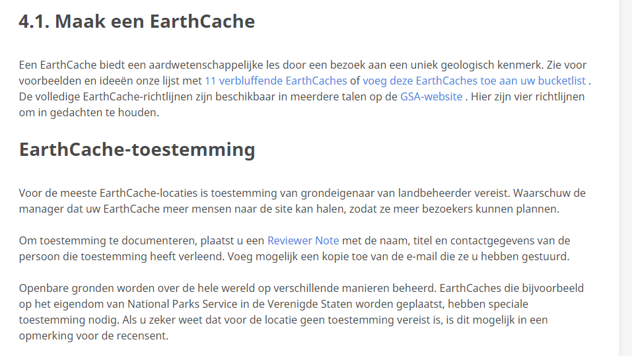The height and width of the screenshot is (356, 632).
Task: Click the sentence starting "Openbare gronden worden"
Action: 198,289
